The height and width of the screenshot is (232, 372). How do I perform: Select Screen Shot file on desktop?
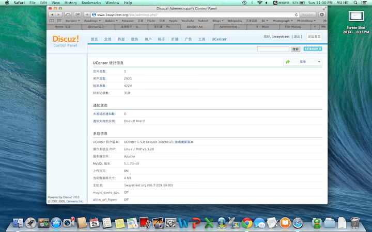pyautogui.click(x=356, y=23)
